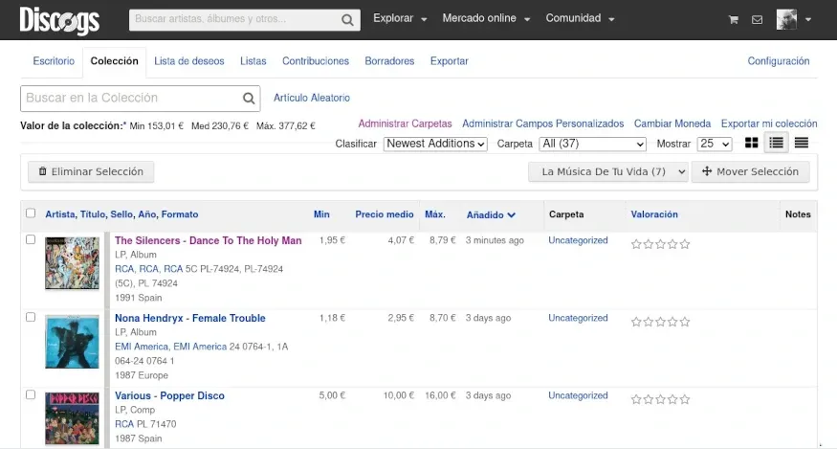This screenshot has height=449, width=837.
Task: Click the magnifier icon in top search bar
Action: point(347,20)
